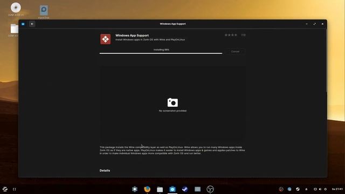345x194 pixels.
Task: Open Files from the taskbar
Action: click(x=160, y=189)
